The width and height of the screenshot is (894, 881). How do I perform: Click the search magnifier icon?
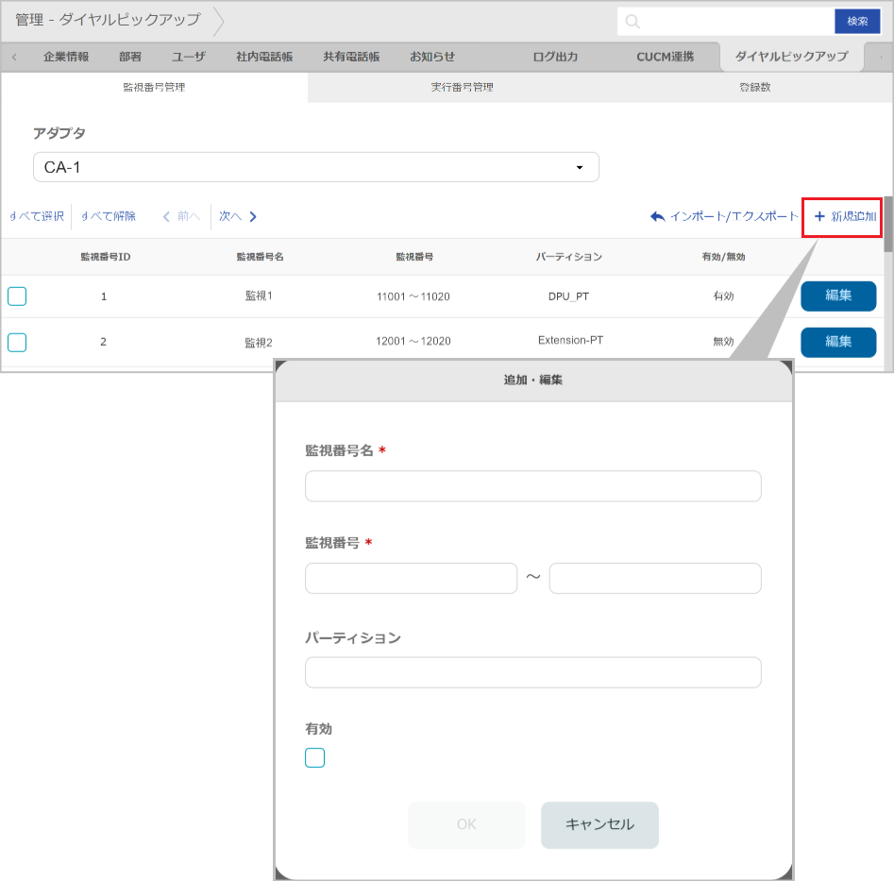pos(633,22)
